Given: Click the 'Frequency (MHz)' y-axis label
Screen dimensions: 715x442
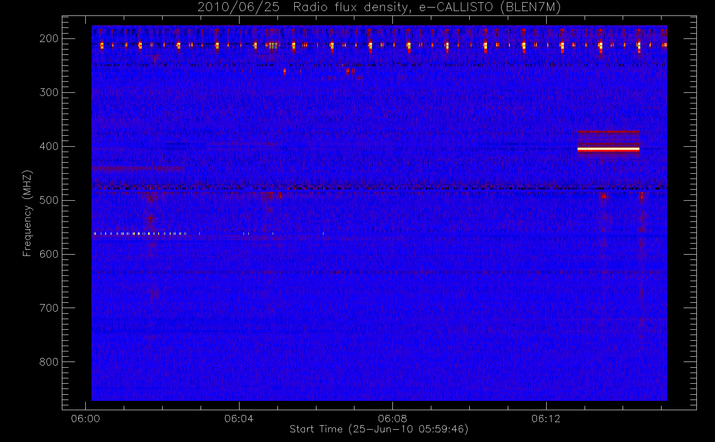Looking at the screenshot, I should (27, 213).
